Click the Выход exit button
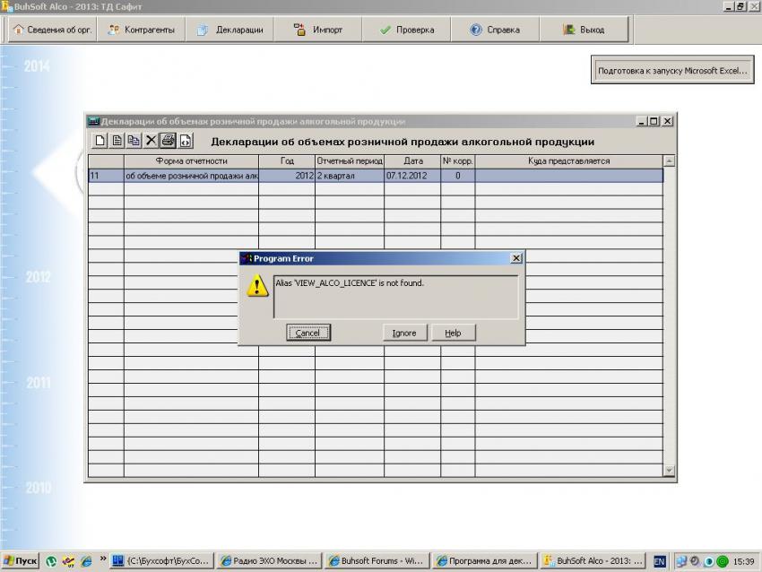 pos(584,30)
